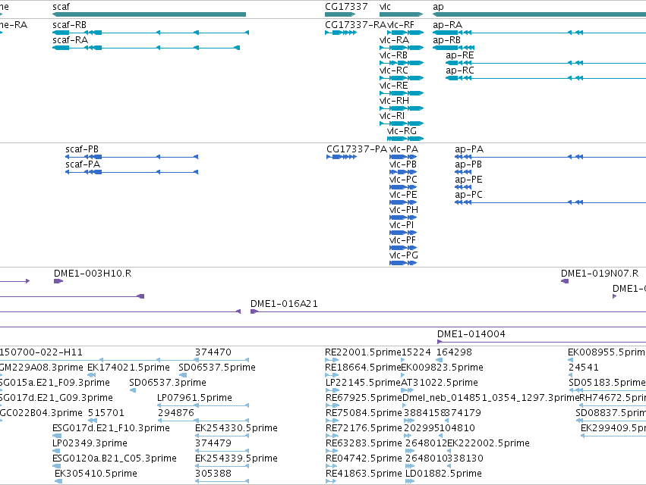The height and width of the screenshot is (485, 646).
Task: Click EST label 374470
Action: coord(213,352)
